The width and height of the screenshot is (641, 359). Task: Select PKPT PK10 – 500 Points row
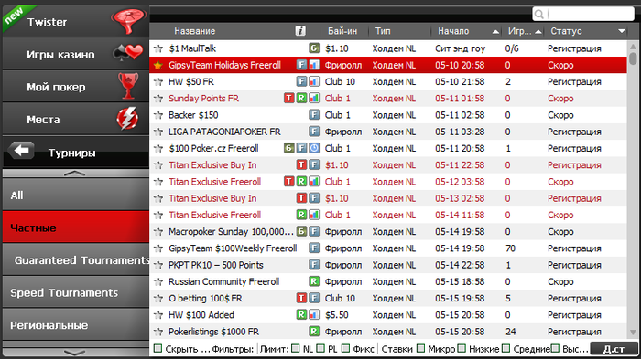click(x=388, y=265)
